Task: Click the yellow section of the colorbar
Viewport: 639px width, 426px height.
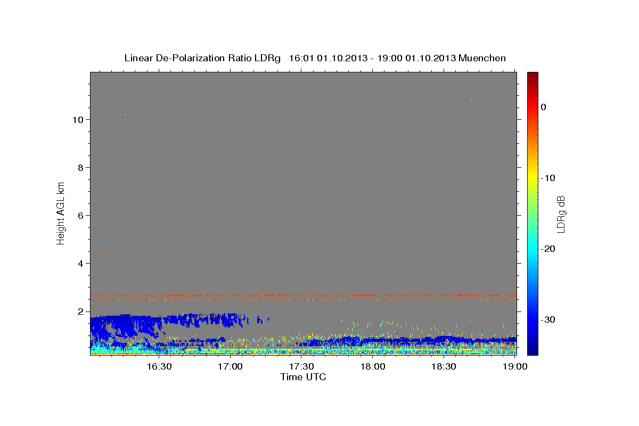Action: click(x=532, y=178)
